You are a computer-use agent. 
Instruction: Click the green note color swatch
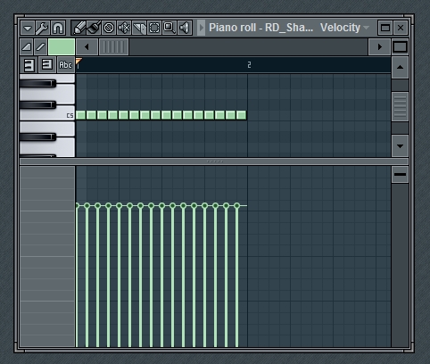tap(62, 46)
